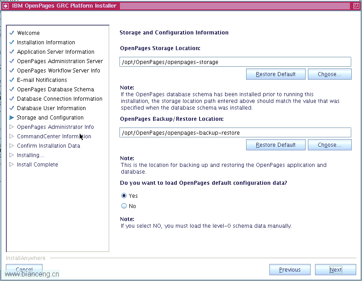Choose a folder for OpenPages Storage Location
The width and height of the screenshot is (362, 281).
[330, 74]
